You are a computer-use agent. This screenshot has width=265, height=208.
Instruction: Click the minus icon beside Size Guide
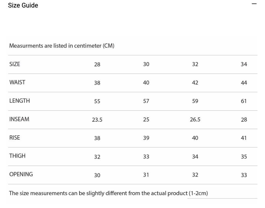(254, 4)
